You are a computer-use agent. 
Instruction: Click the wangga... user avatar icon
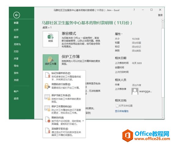(x=135, y=91)
